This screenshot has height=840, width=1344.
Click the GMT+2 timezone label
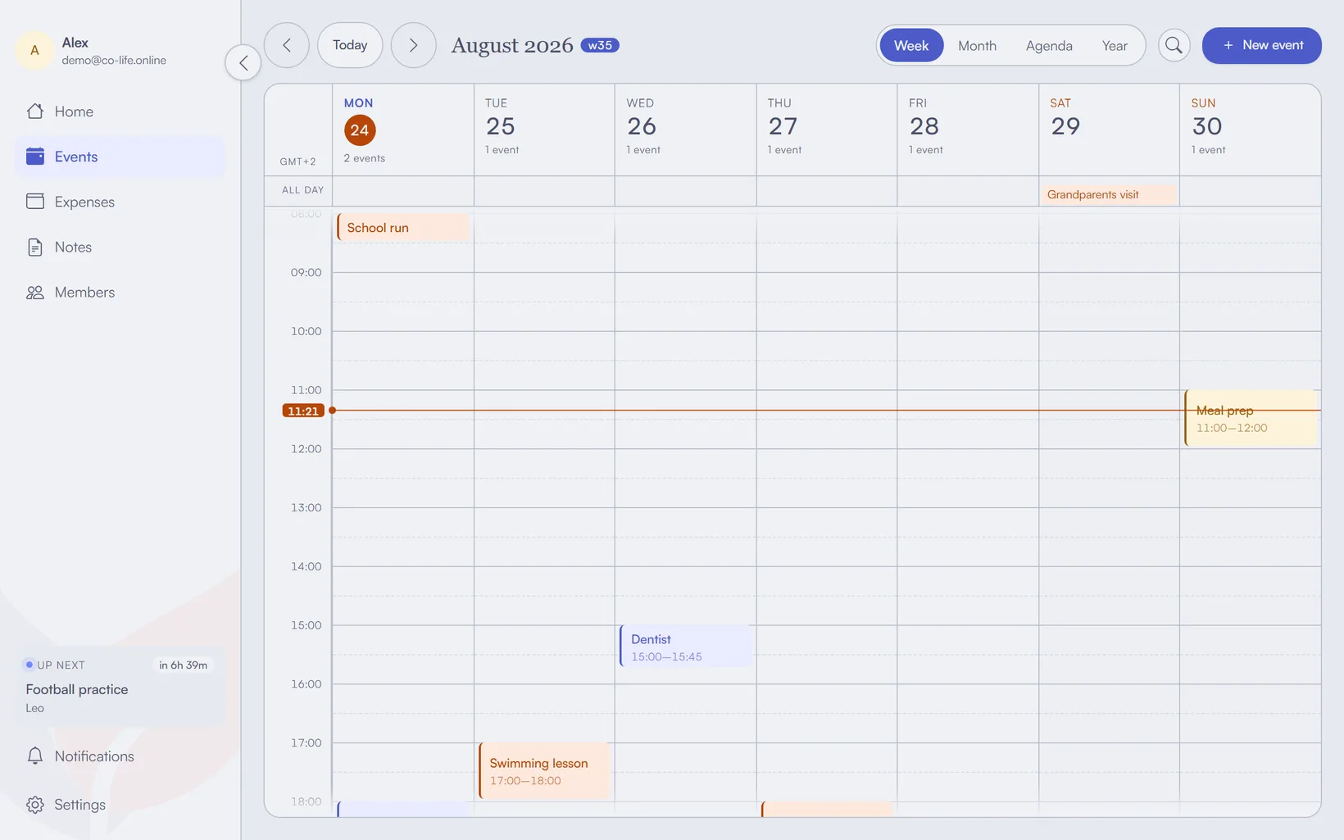297,161
